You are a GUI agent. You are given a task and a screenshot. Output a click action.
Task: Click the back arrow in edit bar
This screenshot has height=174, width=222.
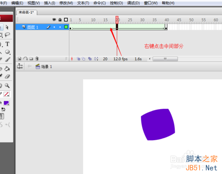click(30, 66)
